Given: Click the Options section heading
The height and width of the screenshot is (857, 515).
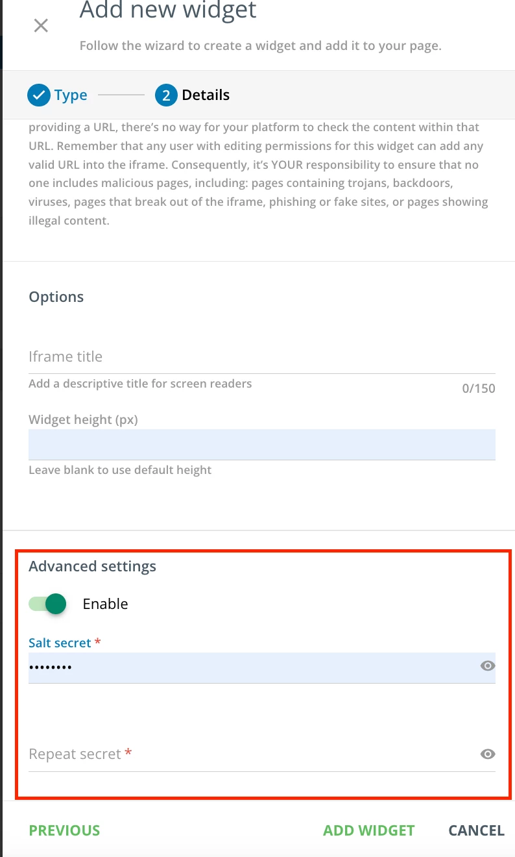Looking at the screenshot, I should coord(56,297).
